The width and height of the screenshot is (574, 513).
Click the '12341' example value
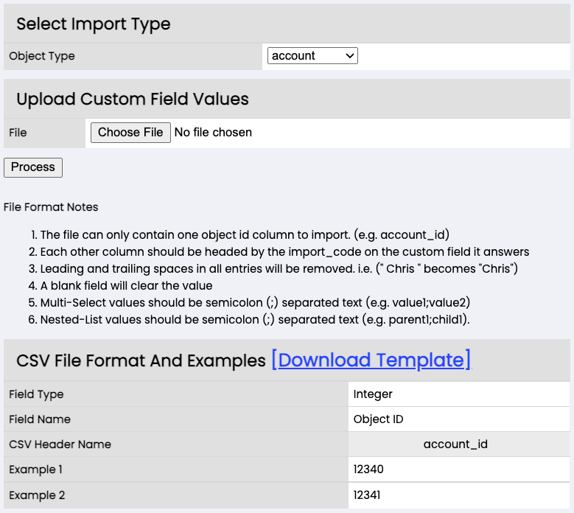point(459,495)
